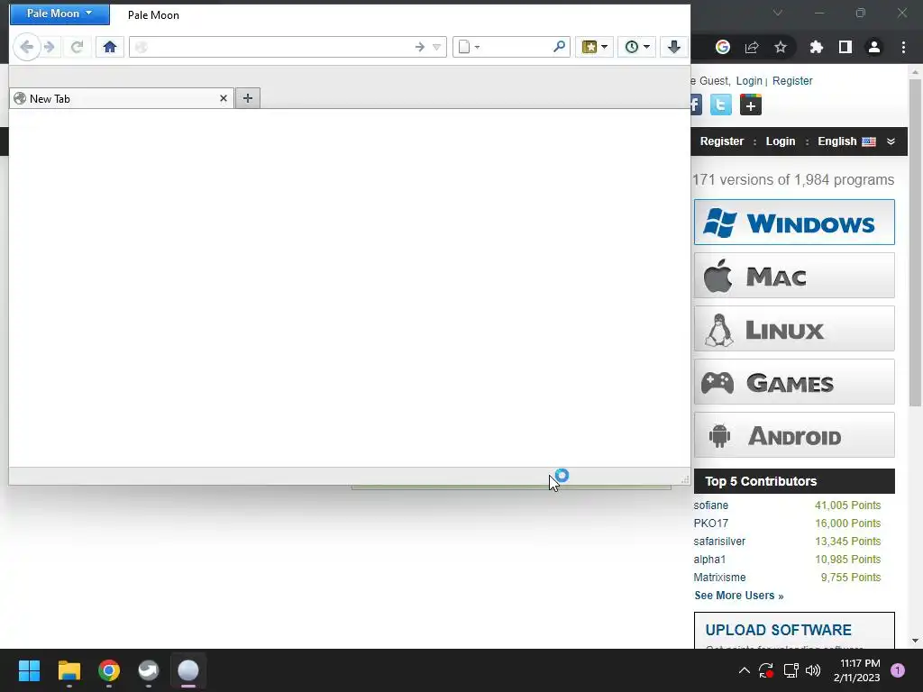This screenshot has height=692, width=923.
Task: Reload page with Pale Moon refresh icon
Action: (77, 47)
